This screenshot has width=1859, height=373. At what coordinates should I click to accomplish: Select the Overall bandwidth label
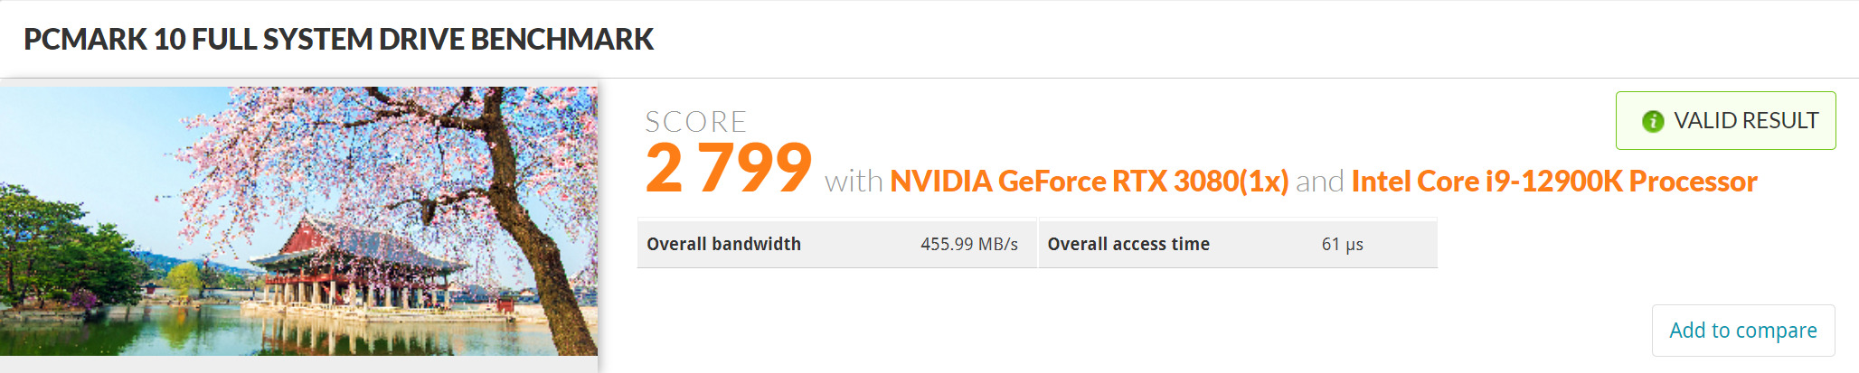point(723,244)
